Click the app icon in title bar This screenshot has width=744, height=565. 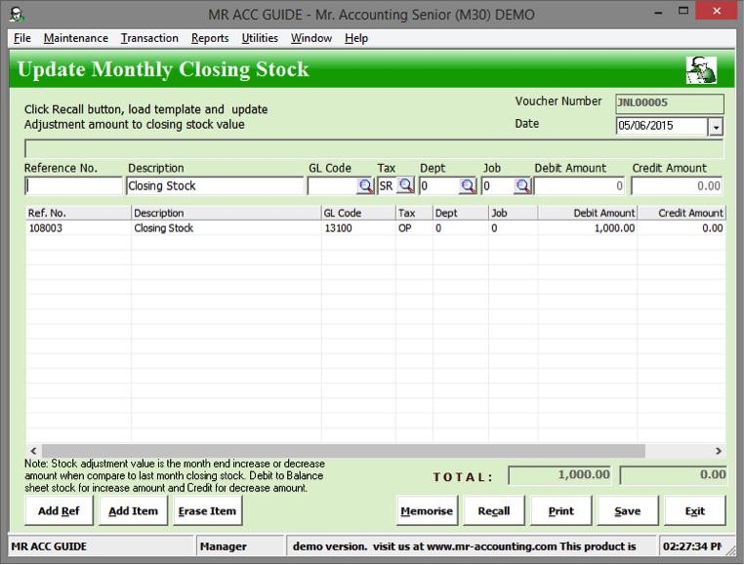(x=17, y=15)
